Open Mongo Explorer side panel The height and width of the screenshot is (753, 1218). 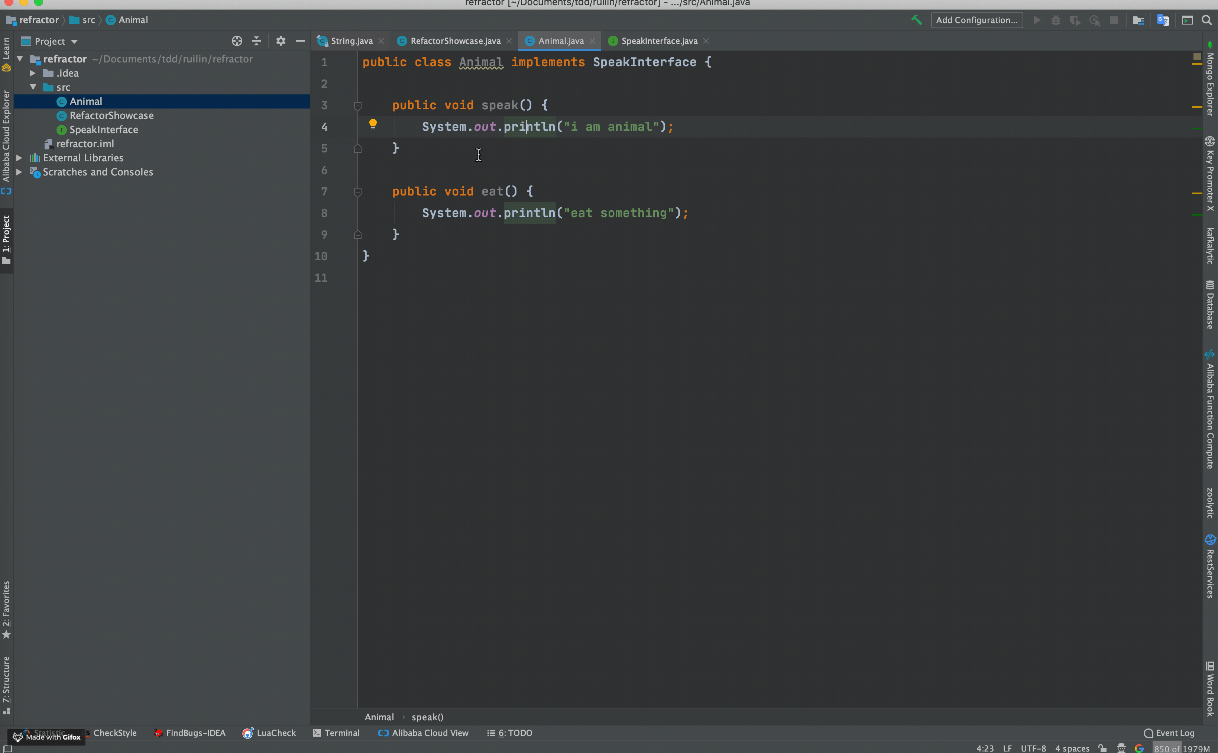(x=1210, y=79)
